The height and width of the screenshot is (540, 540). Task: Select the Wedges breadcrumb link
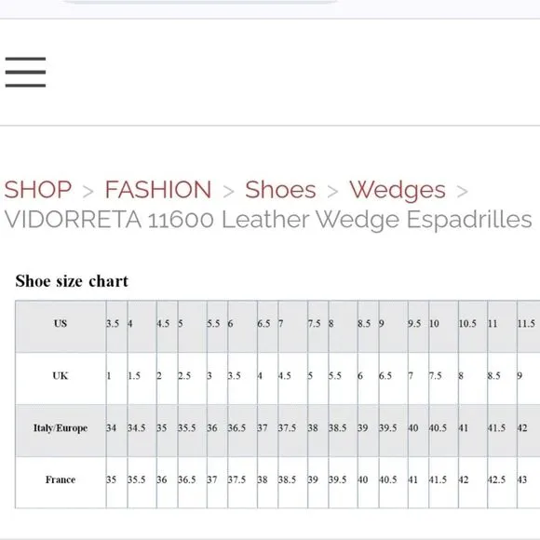[x=398, y=190]
